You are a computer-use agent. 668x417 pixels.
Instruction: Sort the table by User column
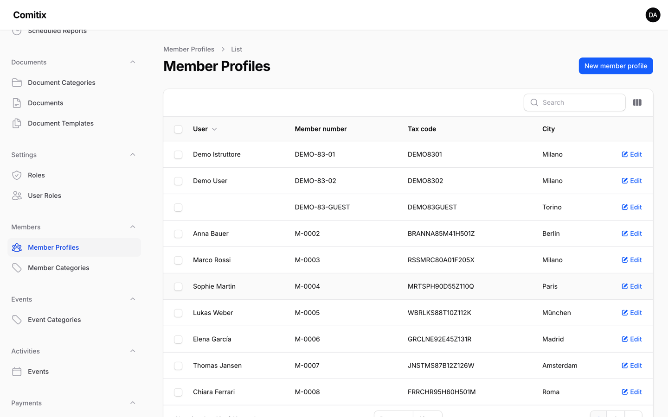205,129
